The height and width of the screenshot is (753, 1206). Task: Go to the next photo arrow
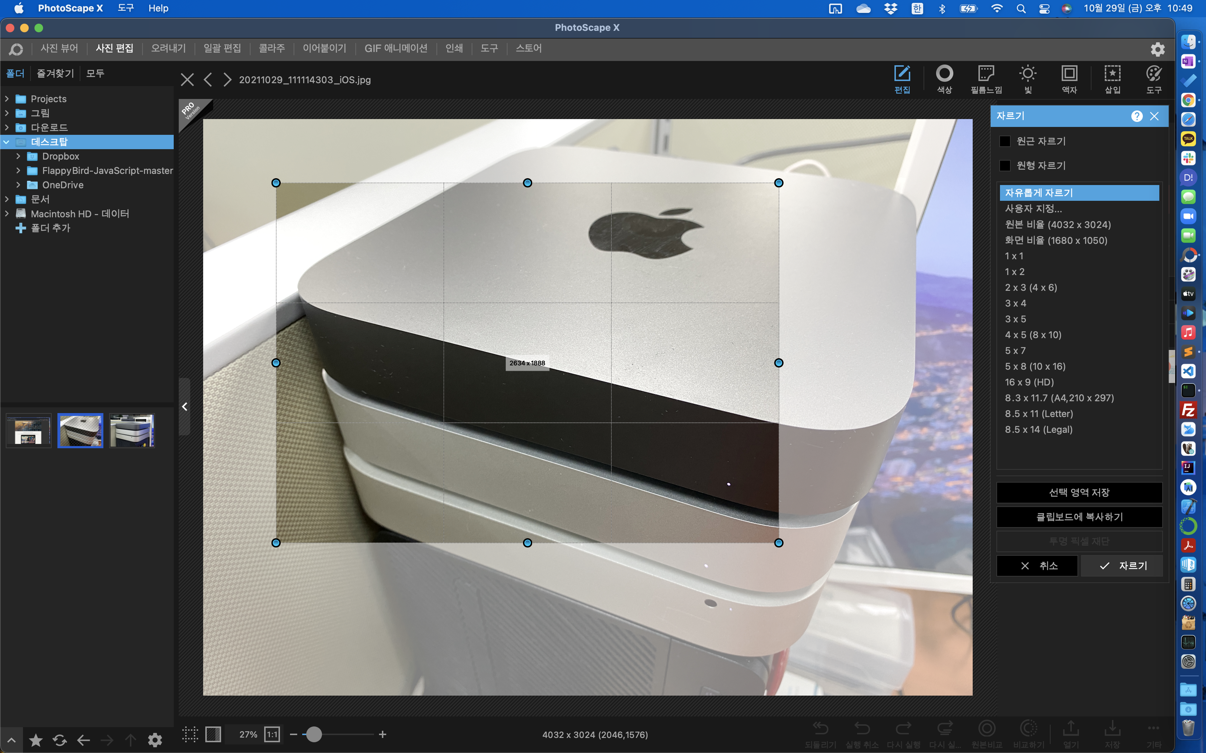click(227, 80)
